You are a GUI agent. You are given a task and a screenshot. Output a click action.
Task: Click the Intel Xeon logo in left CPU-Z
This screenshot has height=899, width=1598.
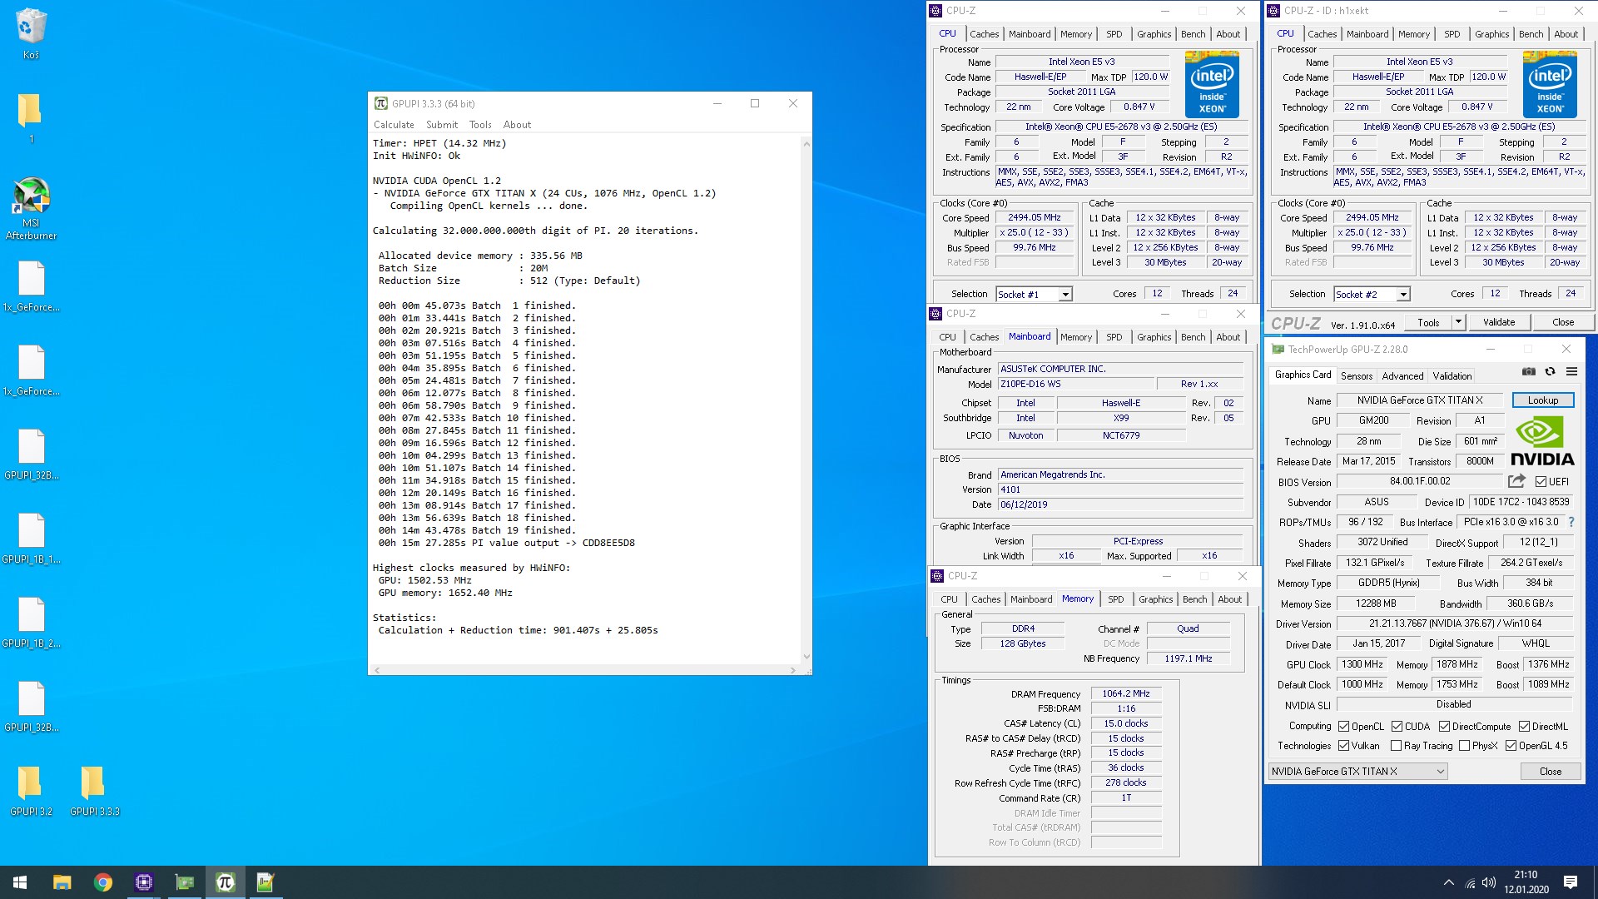tap(1212, 84)
